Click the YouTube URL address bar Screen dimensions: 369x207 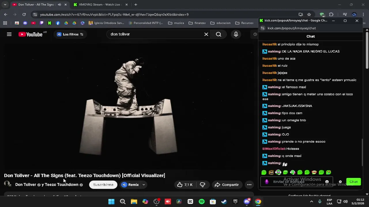167,14
